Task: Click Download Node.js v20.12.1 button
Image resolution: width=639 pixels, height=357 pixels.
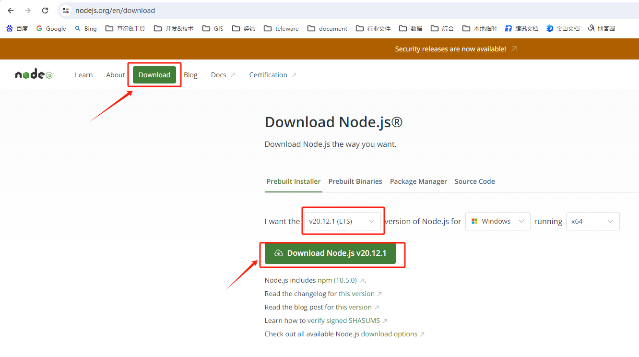Action: coord(330,253)
